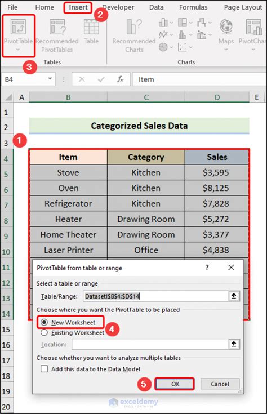Screen dimensions: 267x414
Task: Collapse dialog via Table/Range selector arrow
Action: [234, 296]
